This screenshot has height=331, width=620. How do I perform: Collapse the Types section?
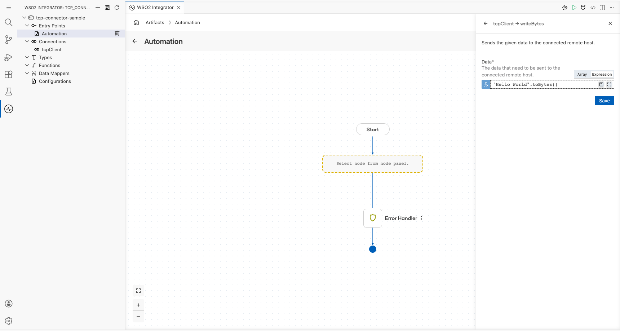[27, 57]
